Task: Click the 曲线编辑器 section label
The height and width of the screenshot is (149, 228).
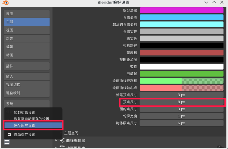Action: [x=76, y=140]
